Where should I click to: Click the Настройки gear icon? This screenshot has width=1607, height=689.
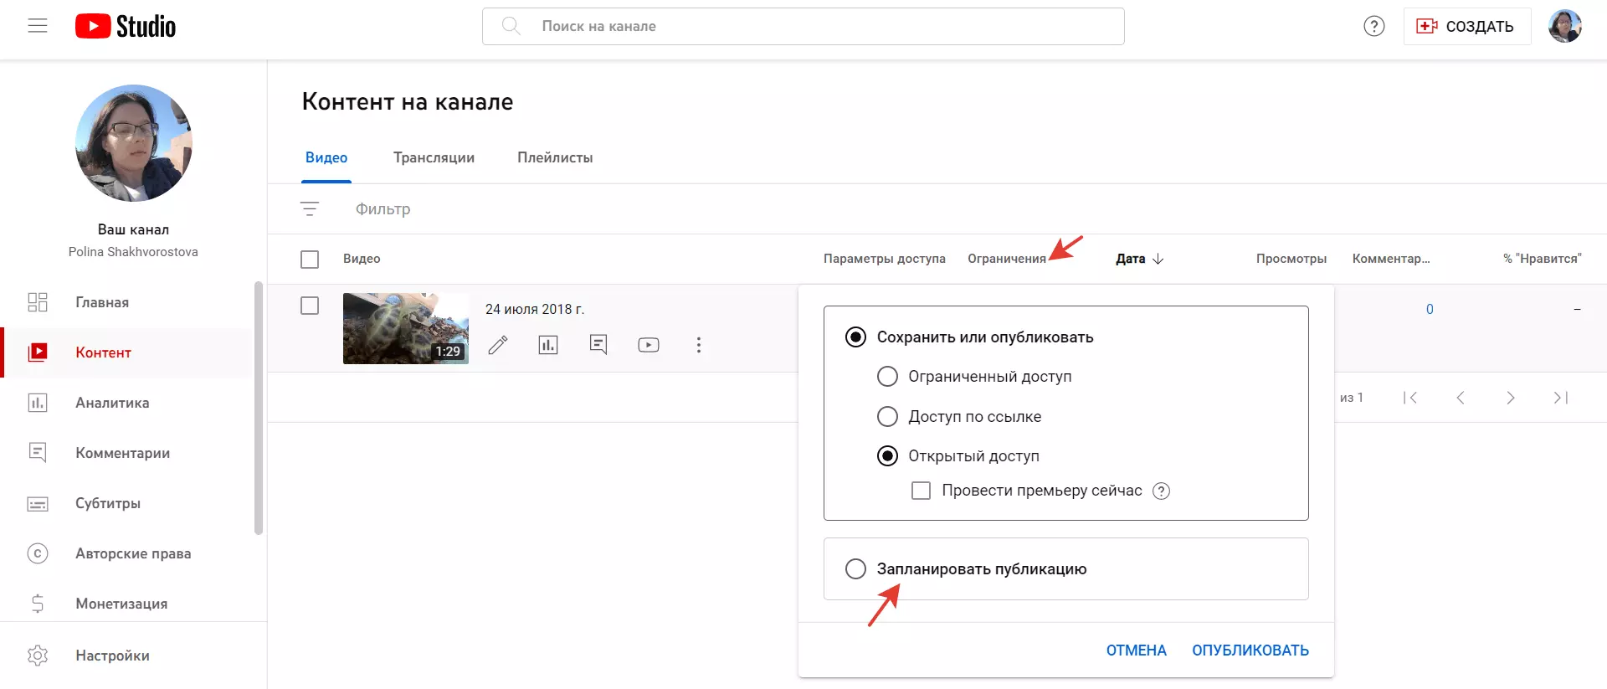[x=38, y=656]
